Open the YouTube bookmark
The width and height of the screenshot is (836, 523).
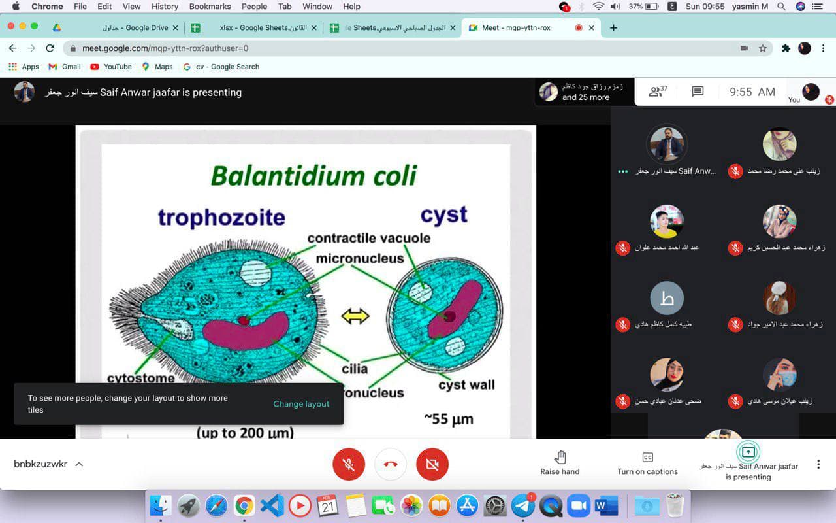(111, 67)
